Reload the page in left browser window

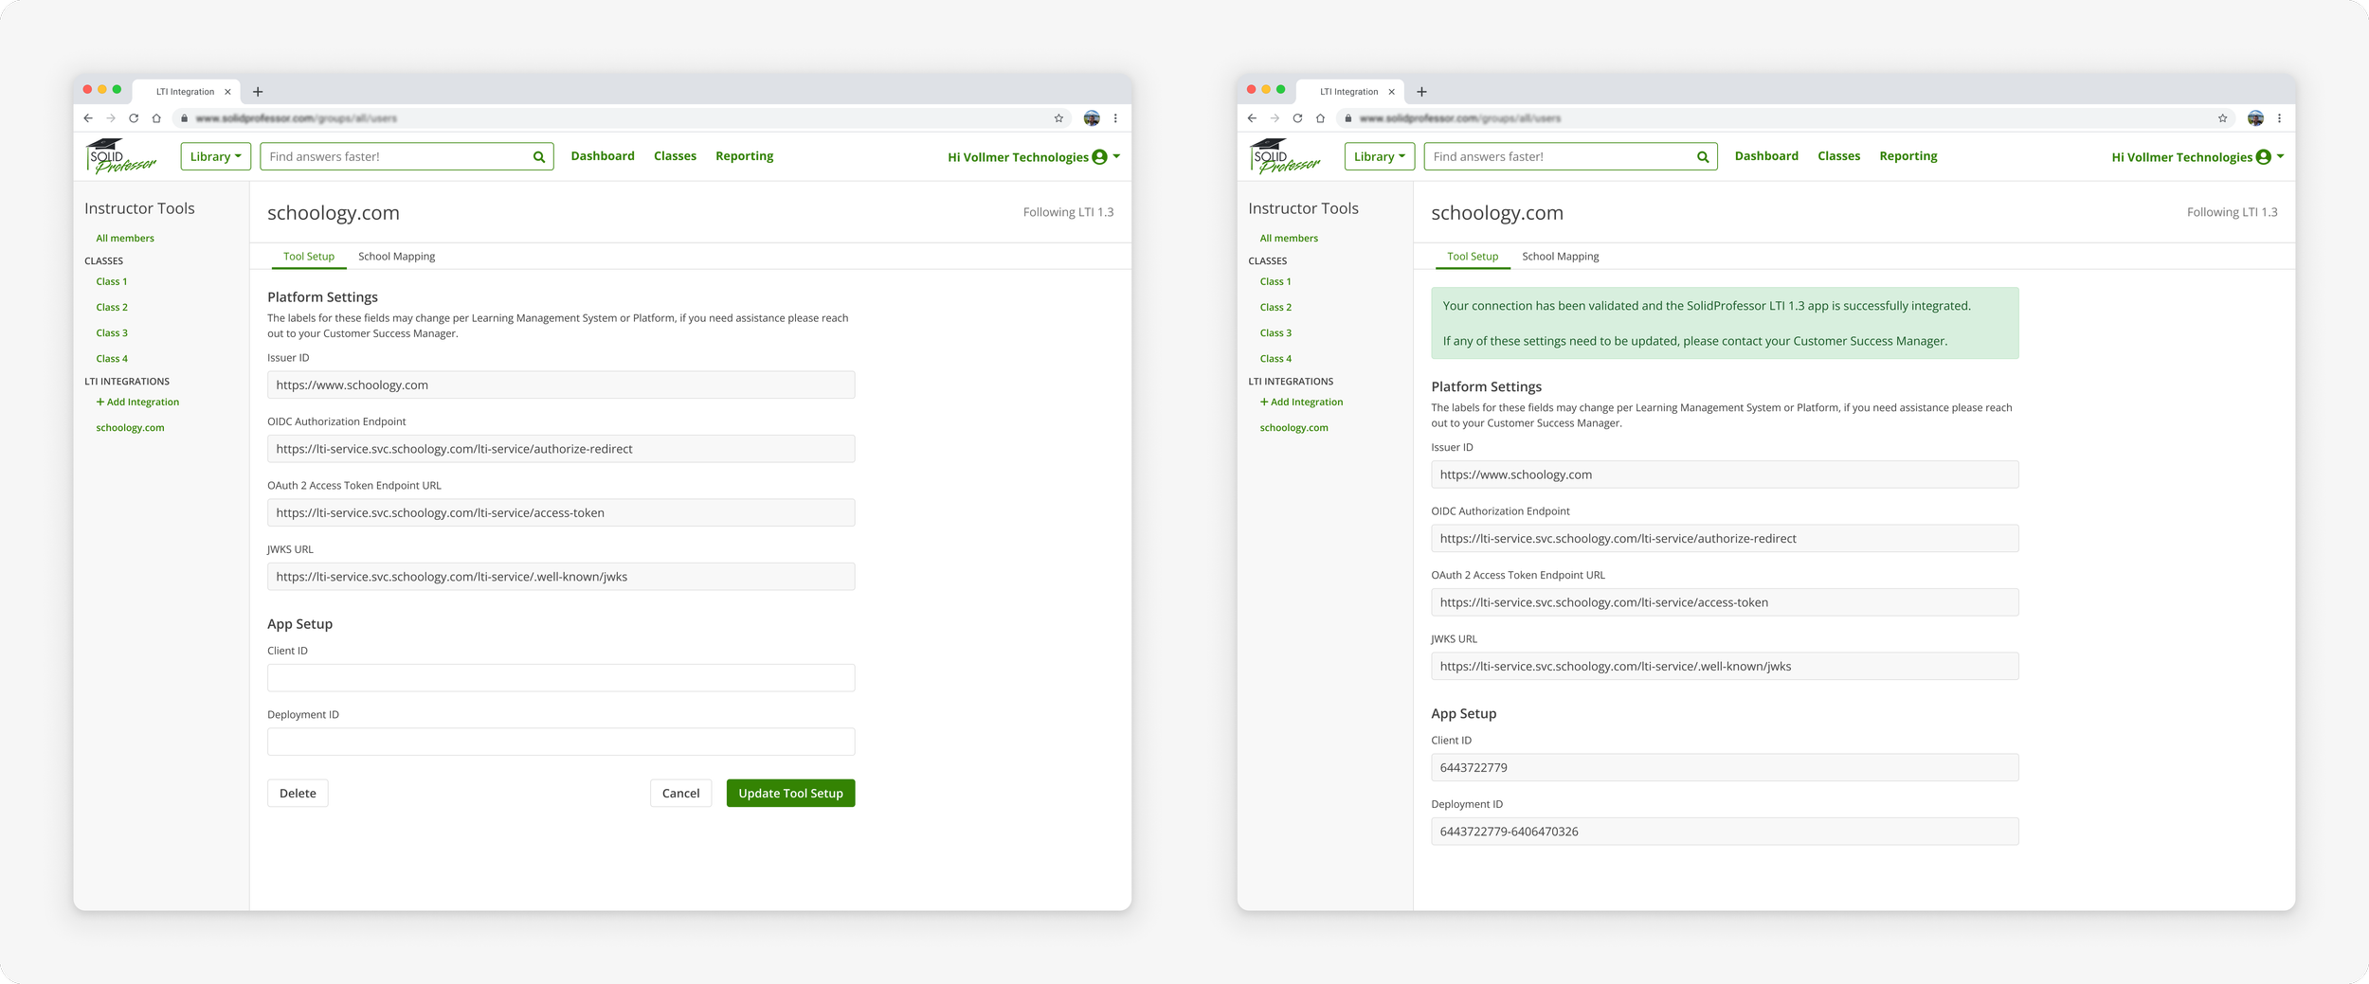(x=134, y=118)
